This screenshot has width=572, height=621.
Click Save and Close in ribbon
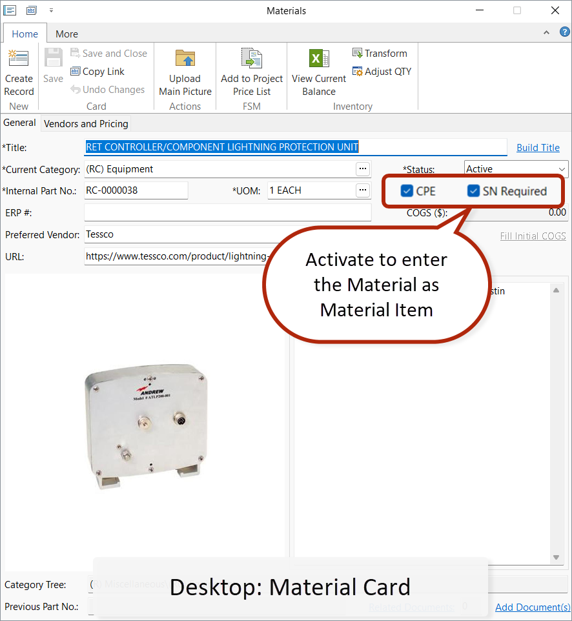(108, 53)
